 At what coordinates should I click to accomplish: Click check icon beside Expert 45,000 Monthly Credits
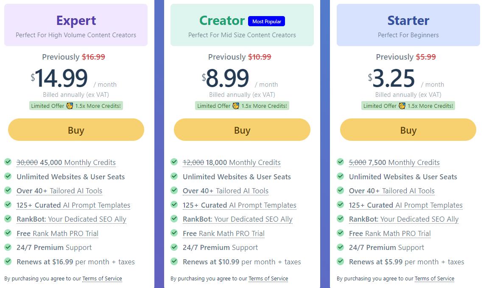coord(8,162)
